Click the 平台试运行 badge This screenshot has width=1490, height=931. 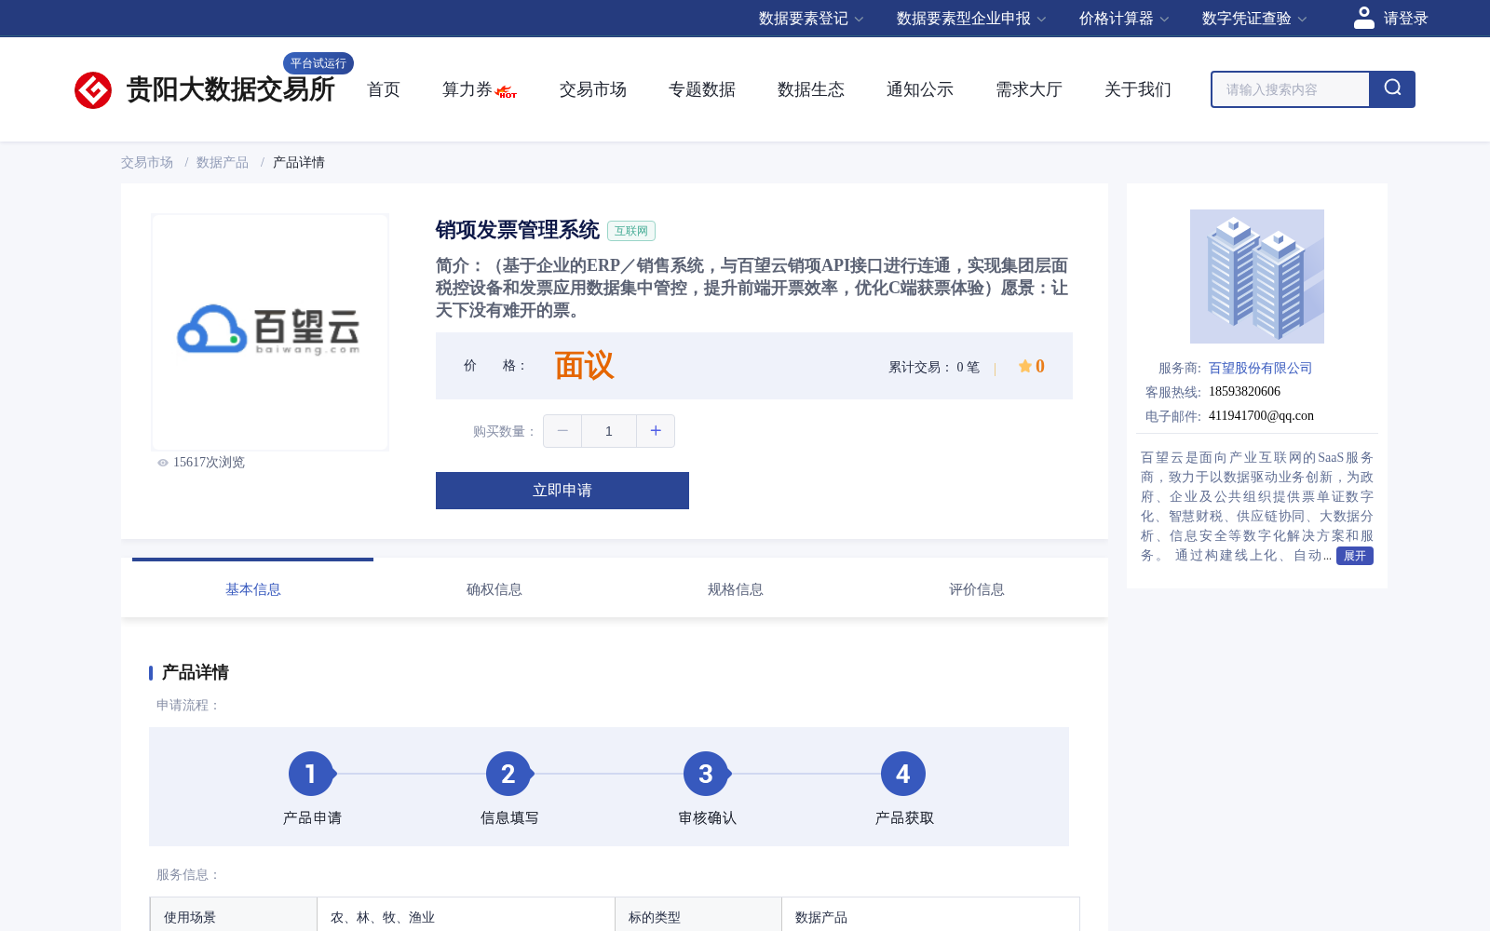pyautogui.click(x=318, y=63)
